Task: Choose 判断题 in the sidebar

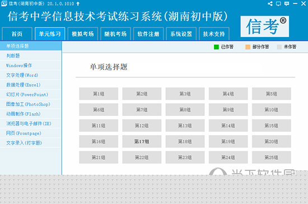Action: coord(31,55)
